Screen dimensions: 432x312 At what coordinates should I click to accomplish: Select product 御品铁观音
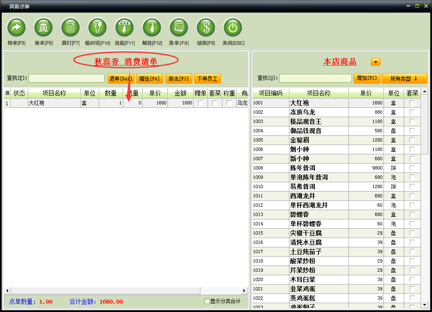coord(336,131)
